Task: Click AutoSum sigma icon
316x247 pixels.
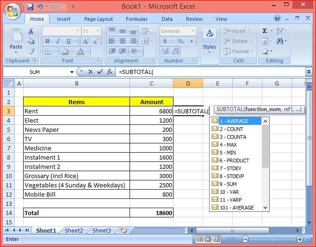Action: pos(265,31)
